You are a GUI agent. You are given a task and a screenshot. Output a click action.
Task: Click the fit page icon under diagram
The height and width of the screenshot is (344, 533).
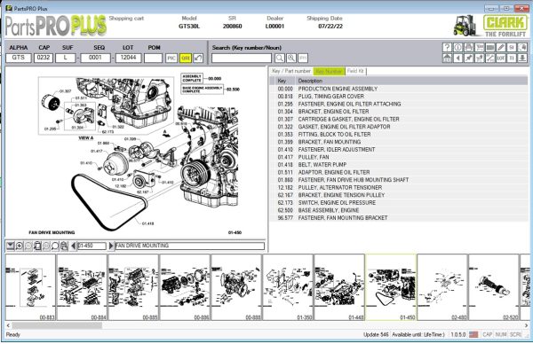37,246
